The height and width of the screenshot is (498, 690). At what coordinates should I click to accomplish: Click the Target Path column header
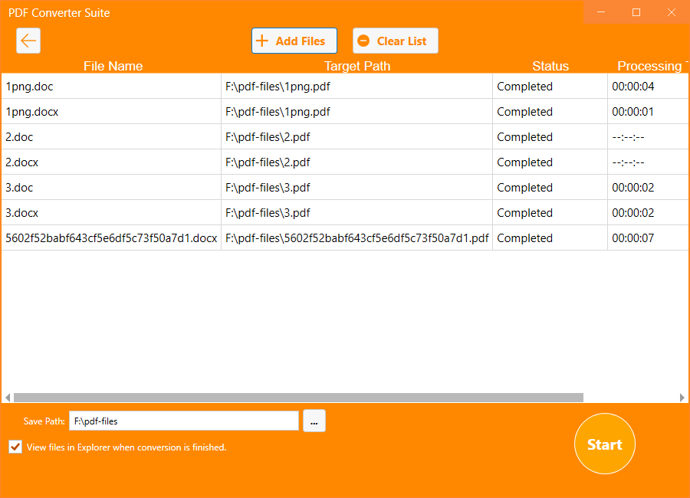(357, 66)
